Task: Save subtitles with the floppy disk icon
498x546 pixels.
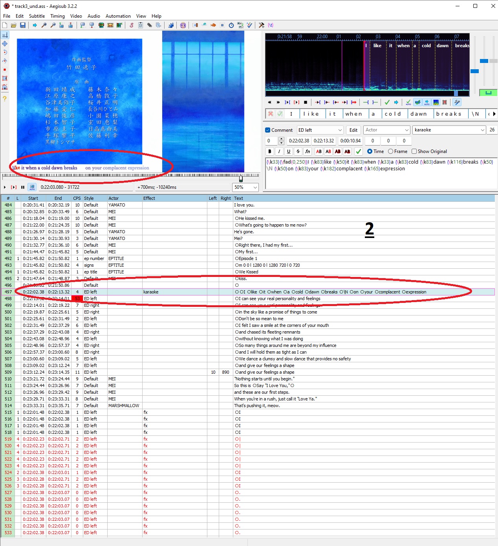Action: [x=23, y=25]
